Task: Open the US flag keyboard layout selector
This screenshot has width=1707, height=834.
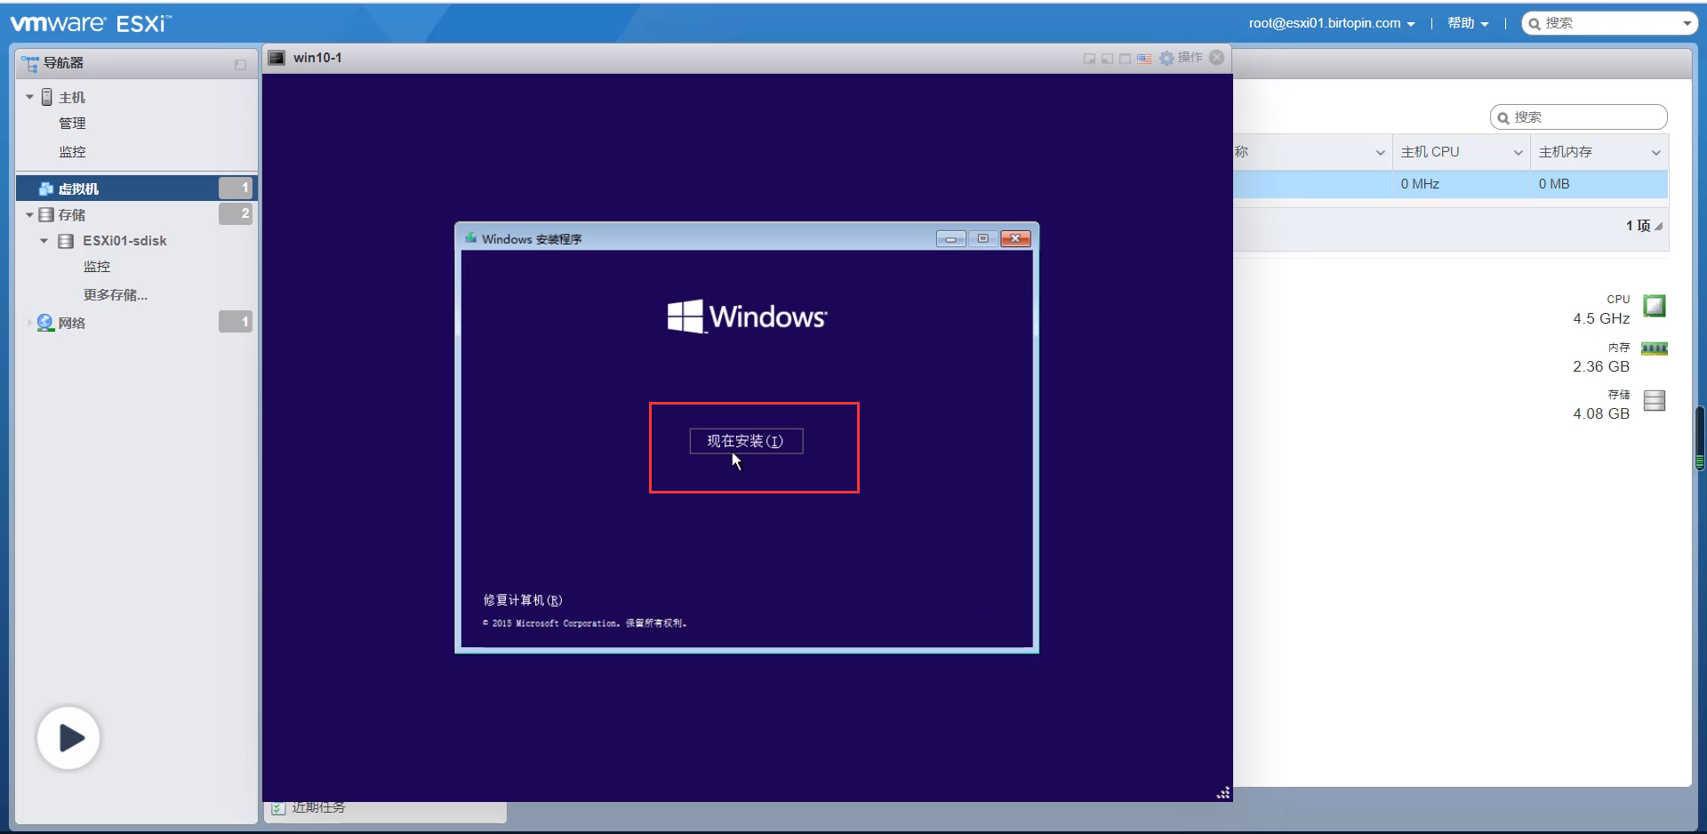Action: pos(1144,59)
